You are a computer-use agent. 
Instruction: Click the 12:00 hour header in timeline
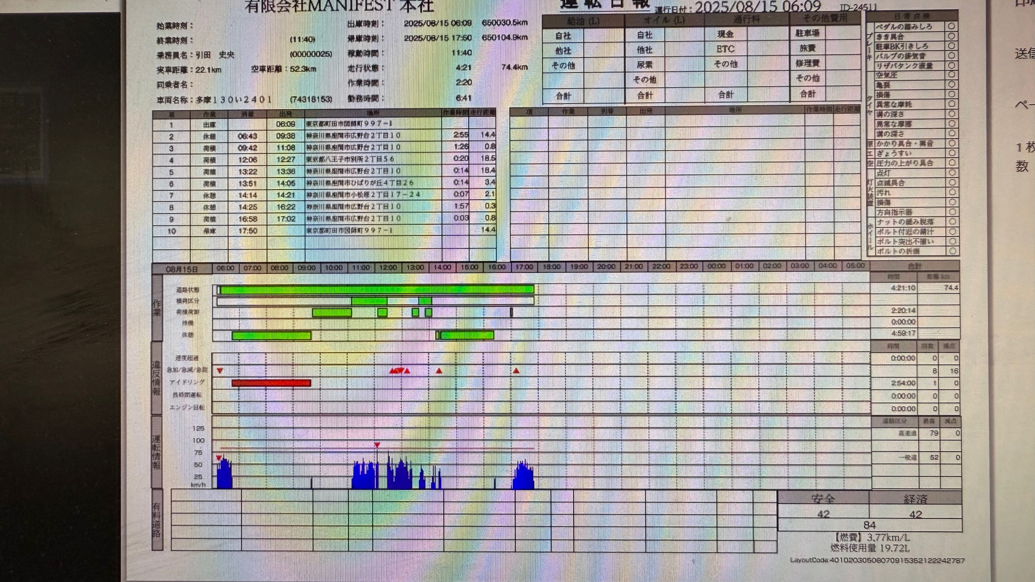388,267
